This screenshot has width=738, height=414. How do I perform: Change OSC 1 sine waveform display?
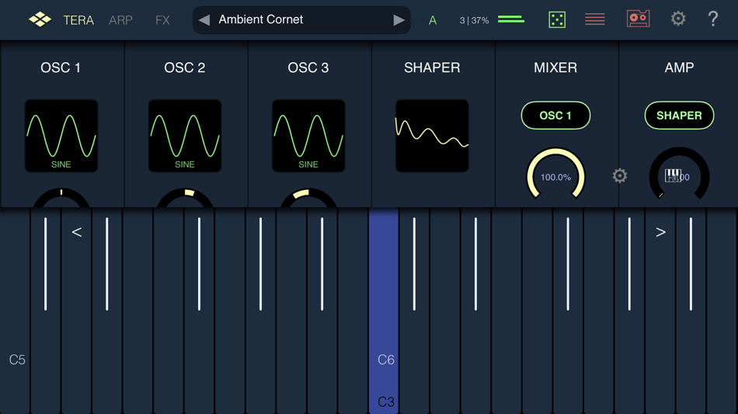(61, 136)
